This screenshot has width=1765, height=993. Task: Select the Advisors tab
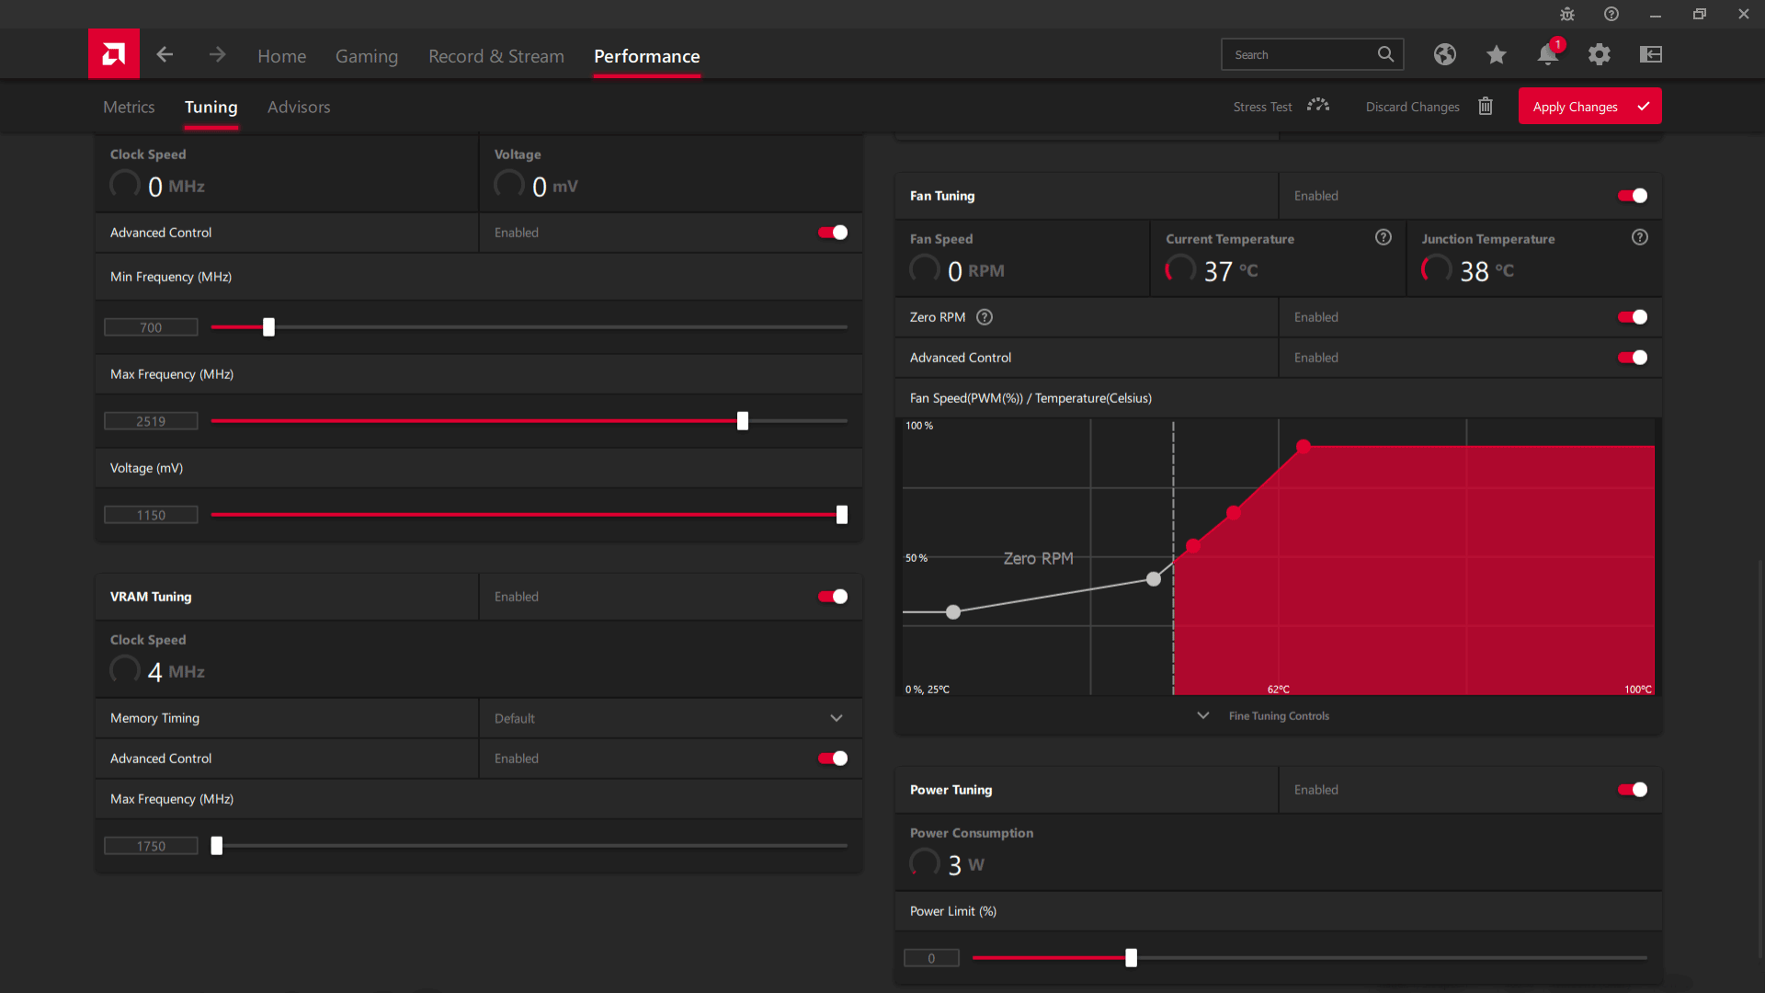[298, 107]
